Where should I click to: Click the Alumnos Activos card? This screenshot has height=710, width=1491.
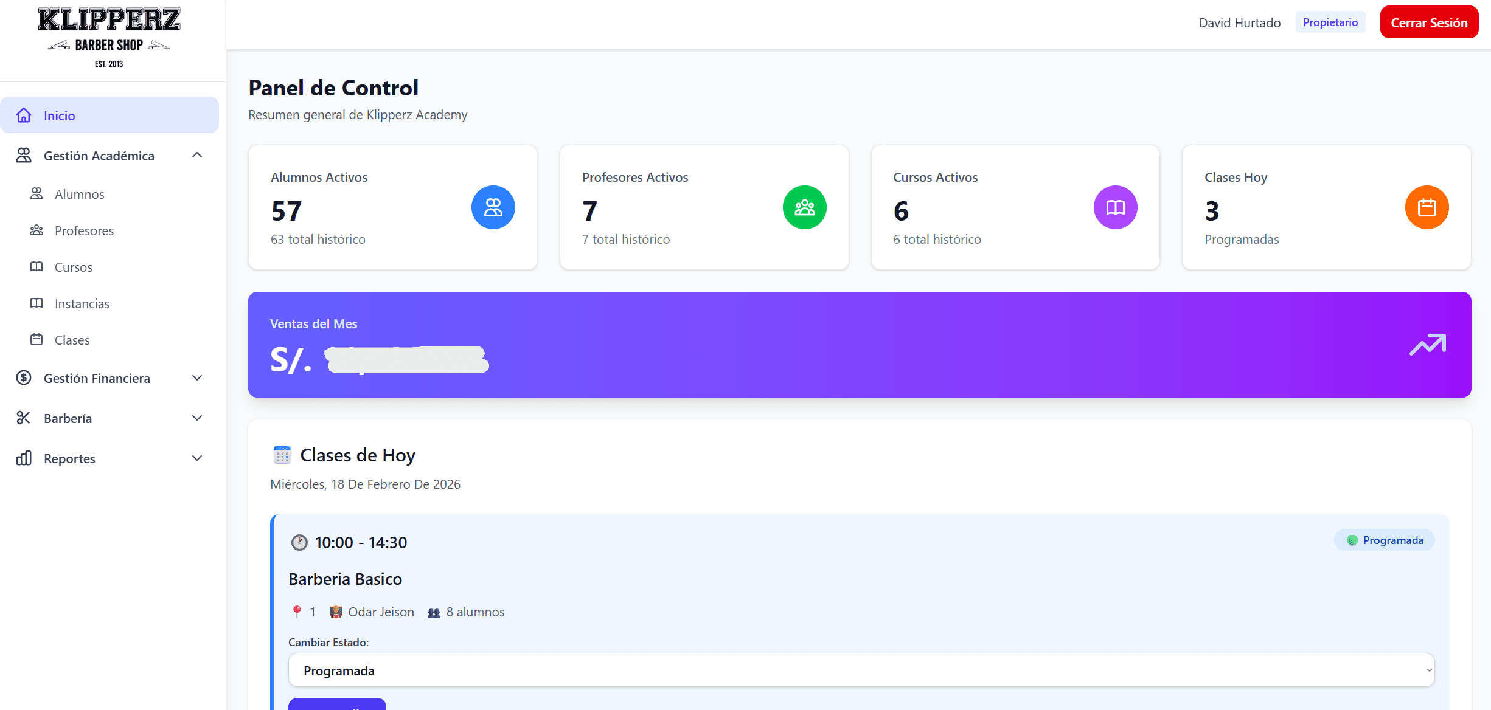[x=393, y=207]
